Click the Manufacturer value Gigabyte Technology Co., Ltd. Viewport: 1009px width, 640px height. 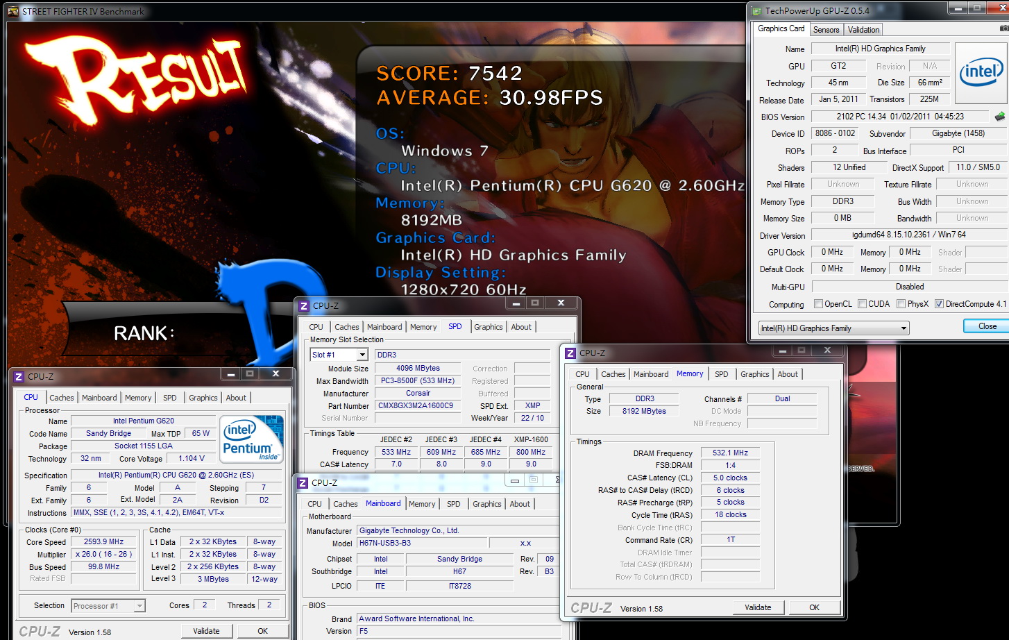(x=459, y=530)
